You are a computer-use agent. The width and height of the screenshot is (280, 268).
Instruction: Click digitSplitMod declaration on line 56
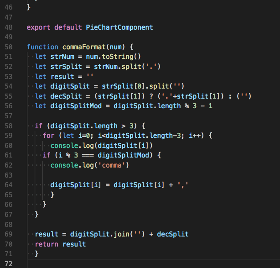(x=76, y=106)
